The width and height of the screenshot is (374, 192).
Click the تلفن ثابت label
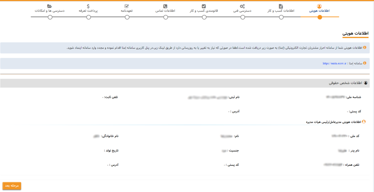(111, 97)
